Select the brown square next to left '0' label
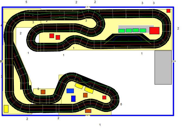This screenshot has width=182, height=128. [x=43, y=92]
